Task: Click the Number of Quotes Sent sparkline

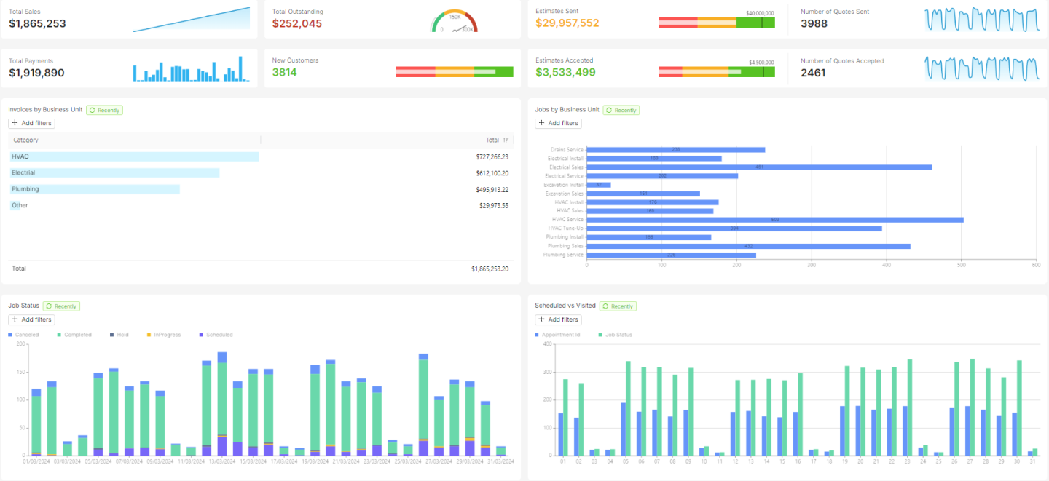Action: (982, 20)
